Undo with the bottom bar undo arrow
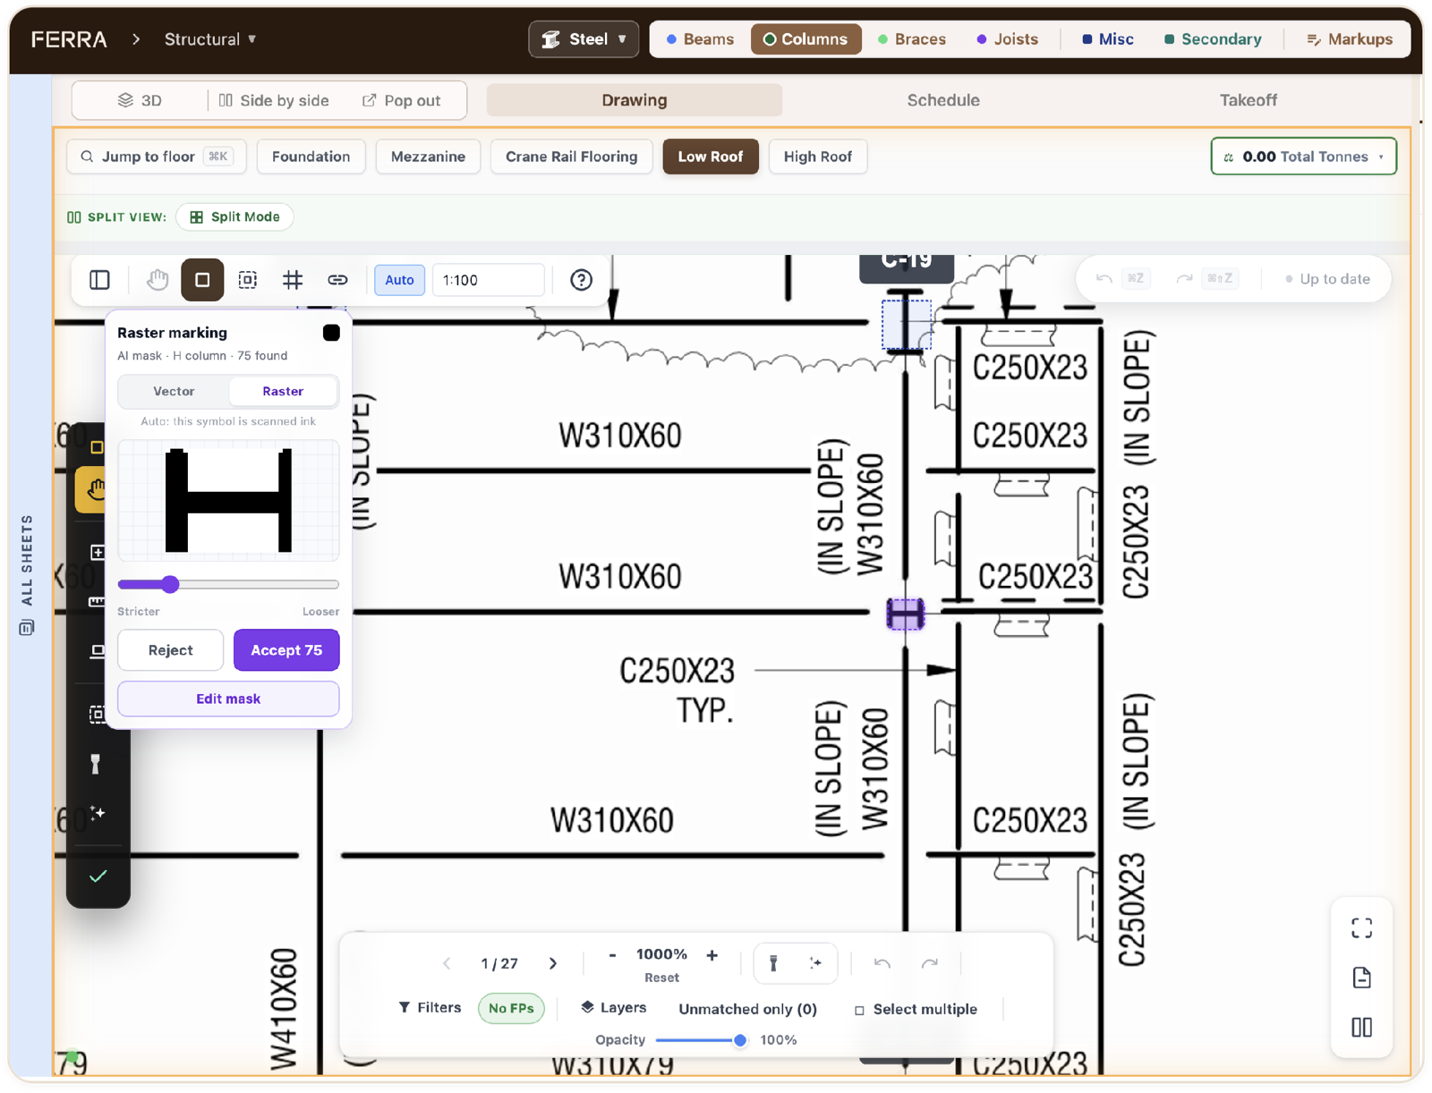 [882, 963]
